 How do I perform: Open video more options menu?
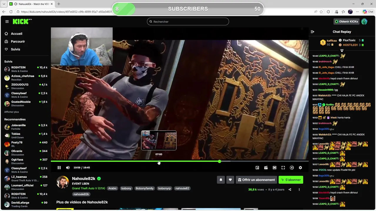click(299, 190)
